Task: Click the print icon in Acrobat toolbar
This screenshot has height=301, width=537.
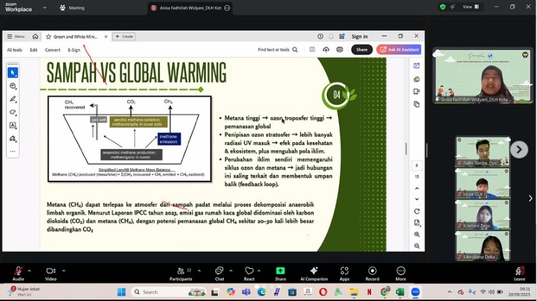Action: tap(340, 49)
